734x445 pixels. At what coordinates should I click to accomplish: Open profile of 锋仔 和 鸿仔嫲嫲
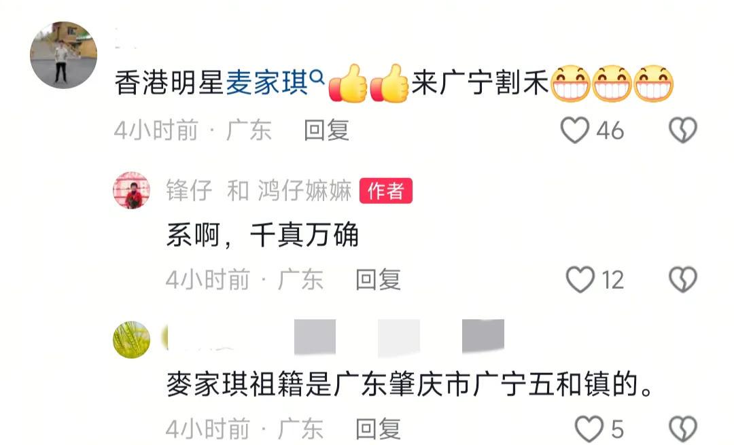(x=259, y=190)
